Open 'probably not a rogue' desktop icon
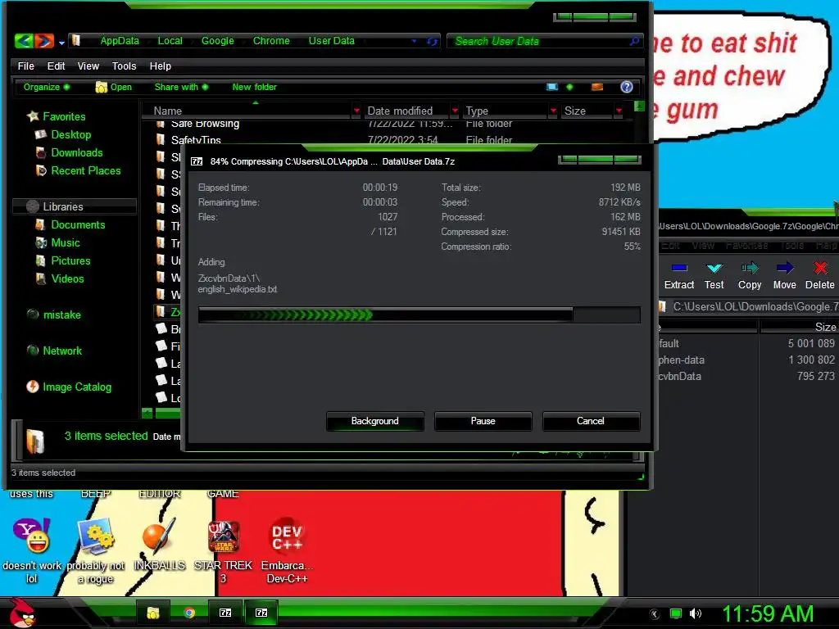 [96, 552]
